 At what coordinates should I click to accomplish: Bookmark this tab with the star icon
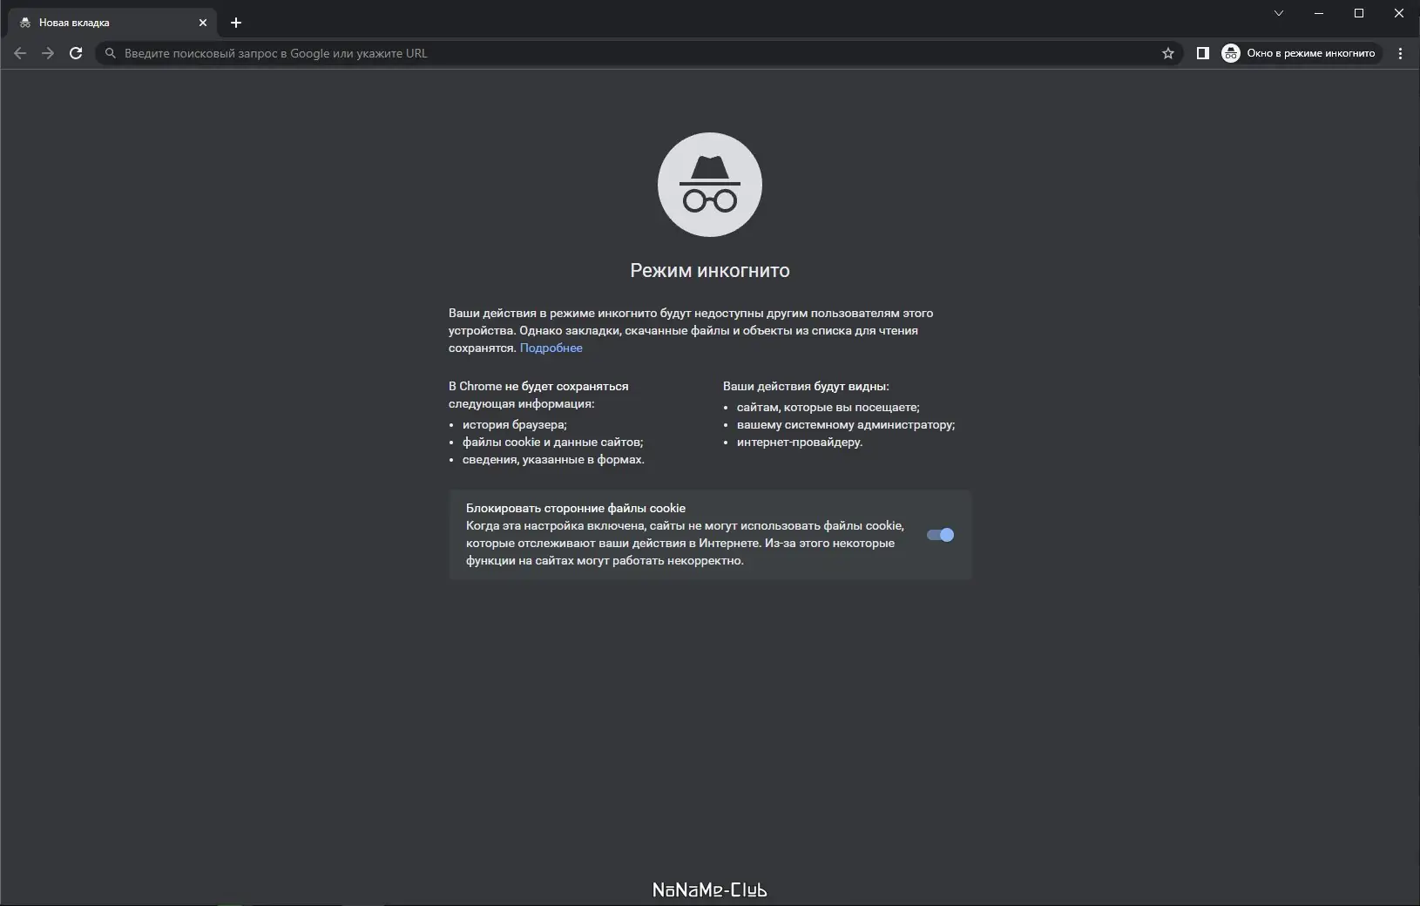(1168, 53)
